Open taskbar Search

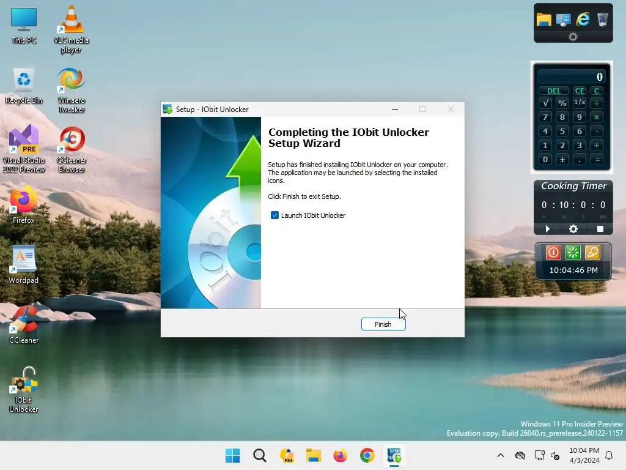pos(260,455)
